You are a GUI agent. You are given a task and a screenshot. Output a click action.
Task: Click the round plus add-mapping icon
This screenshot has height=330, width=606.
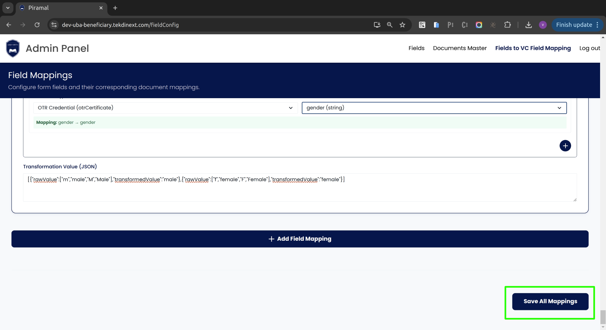click(565, 146)
